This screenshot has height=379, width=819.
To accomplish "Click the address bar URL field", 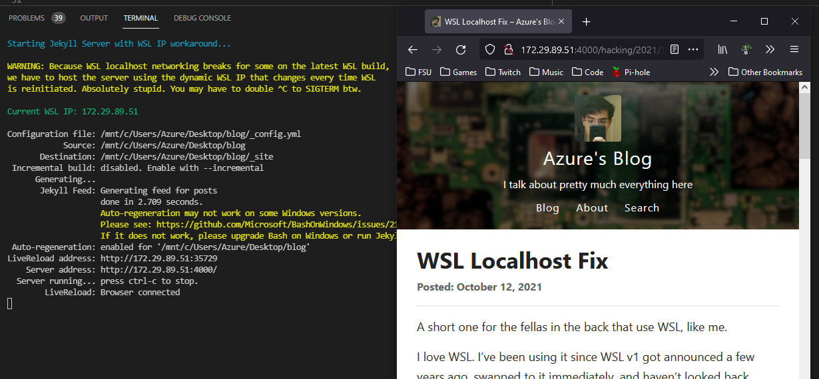I will (x=593, y=49).
